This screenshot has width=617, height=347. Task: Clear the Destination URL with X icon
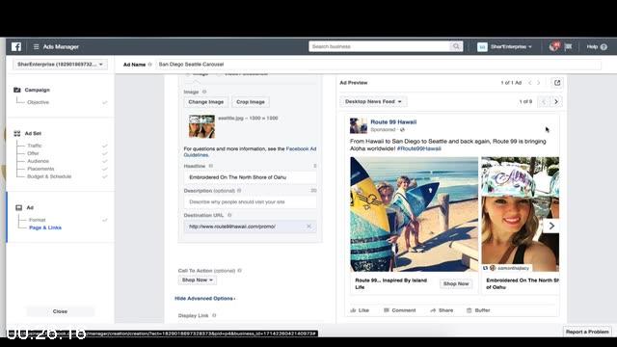coord(308,227)
